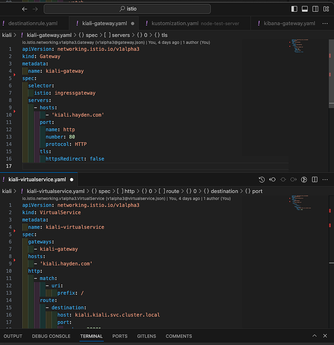Toggle the secondary side bar layout icon
The height and width of the screenshot is (345, 334).
click(x=315, y=9)
